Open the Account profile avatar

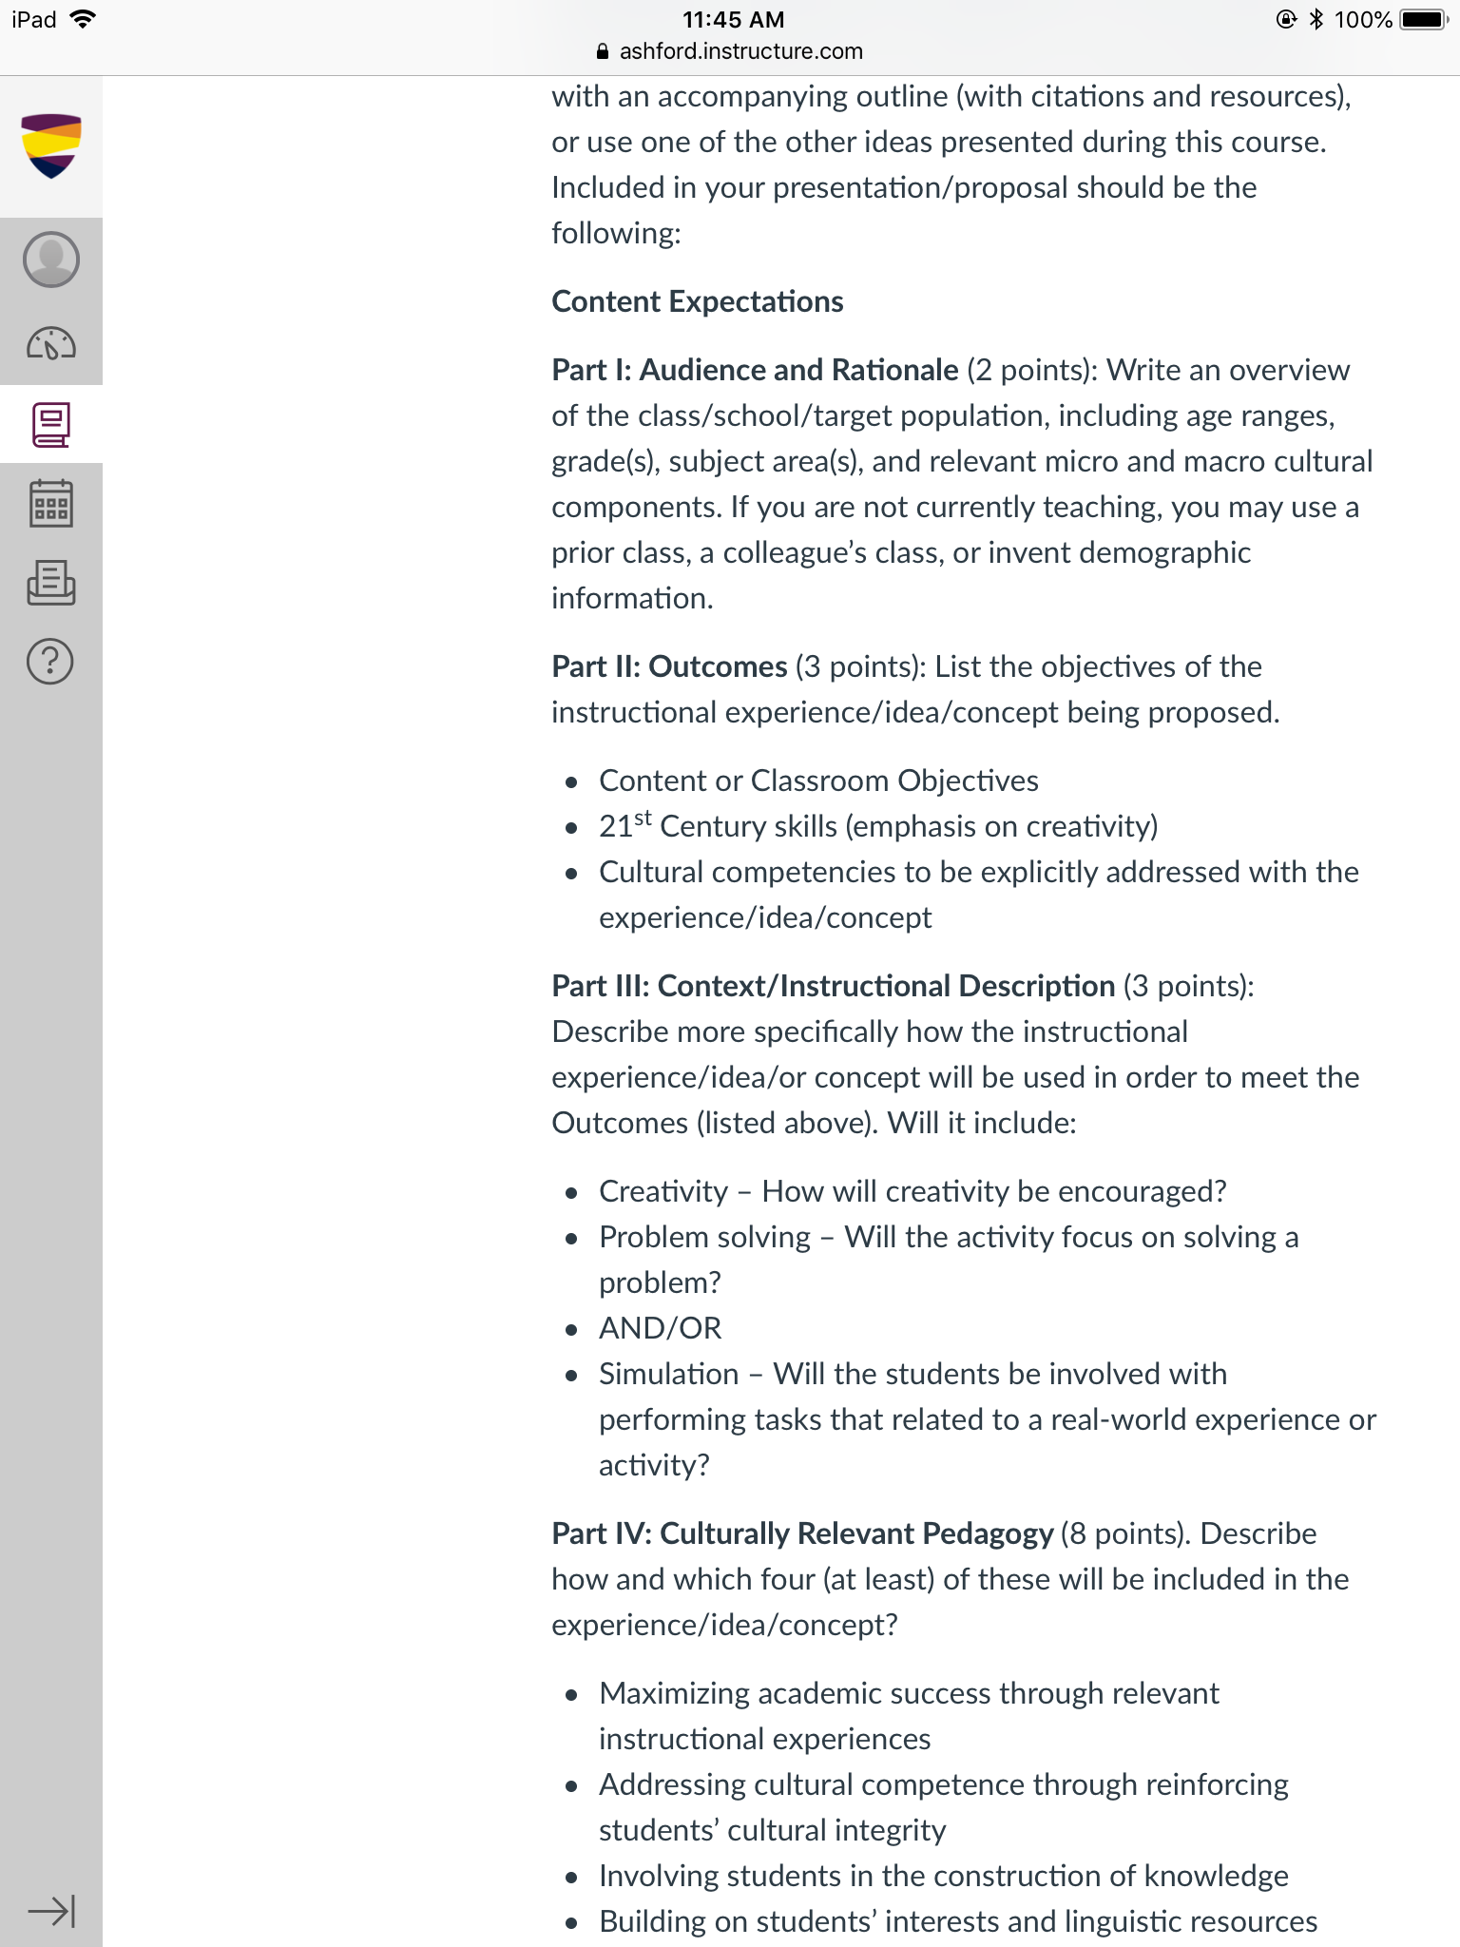pyautogui.click(x=51, y=260)
